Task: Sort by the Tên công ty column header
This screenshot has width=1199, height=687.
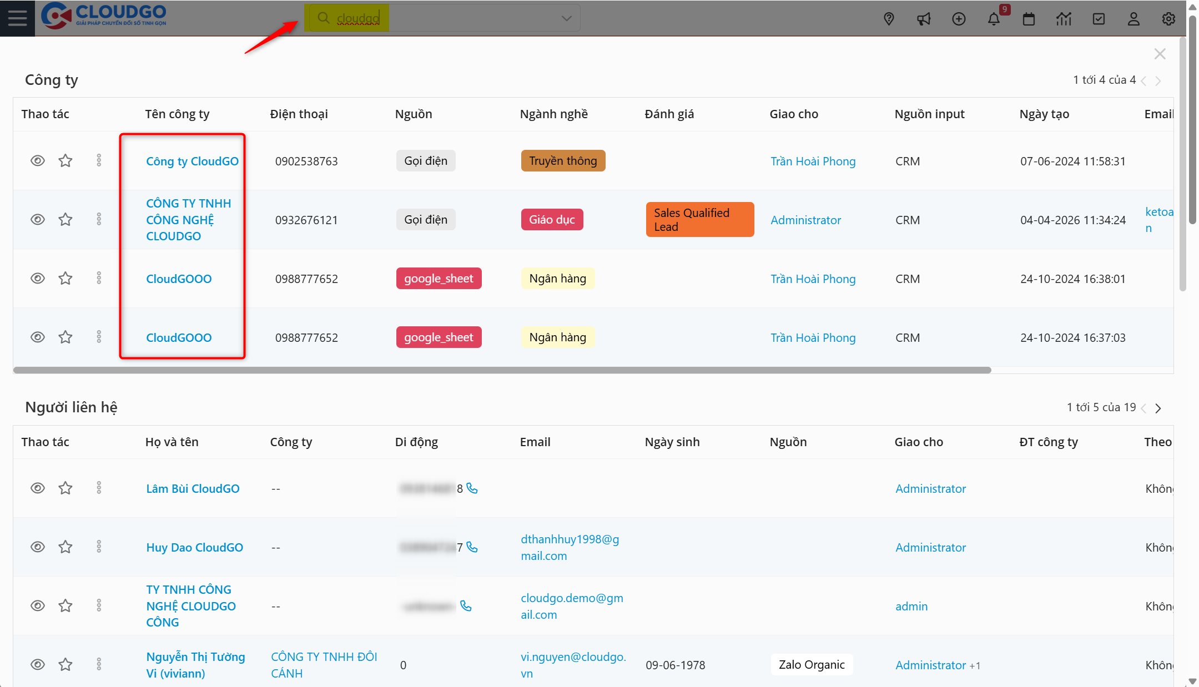Action: coord(177,114)
